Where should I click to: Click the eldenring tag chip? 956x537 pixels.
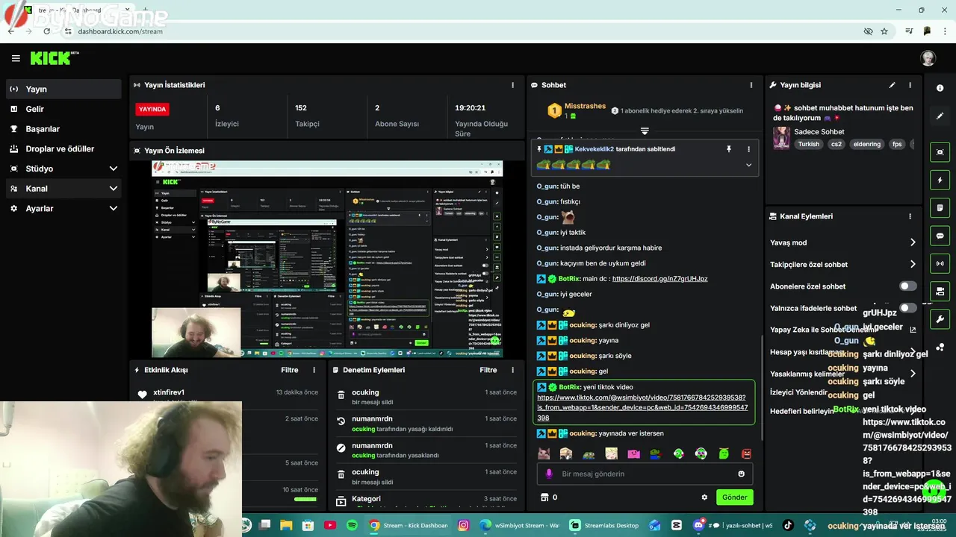tap(867, 144)
